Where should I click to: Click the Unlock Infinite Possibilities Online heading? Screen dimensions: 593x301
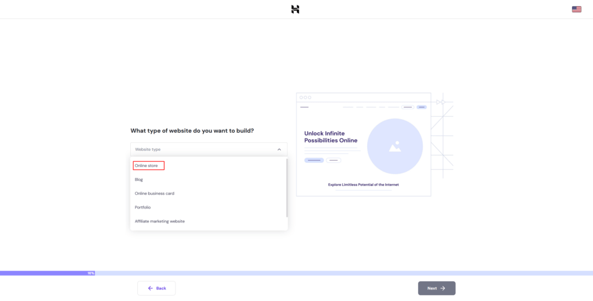[x=331, y=137]
